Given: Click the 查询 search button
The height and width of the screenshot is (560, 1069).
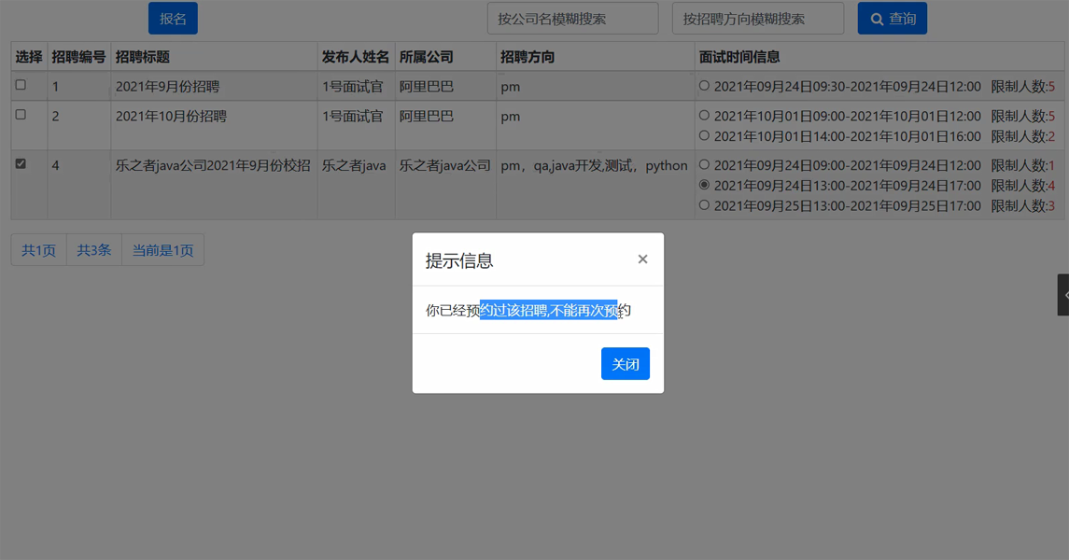Looking at the screenshot, I should coord(892,19).
